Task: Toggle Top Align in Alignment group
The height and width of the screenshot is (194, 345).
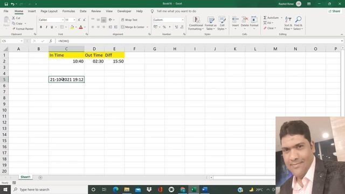Action: 93,20
